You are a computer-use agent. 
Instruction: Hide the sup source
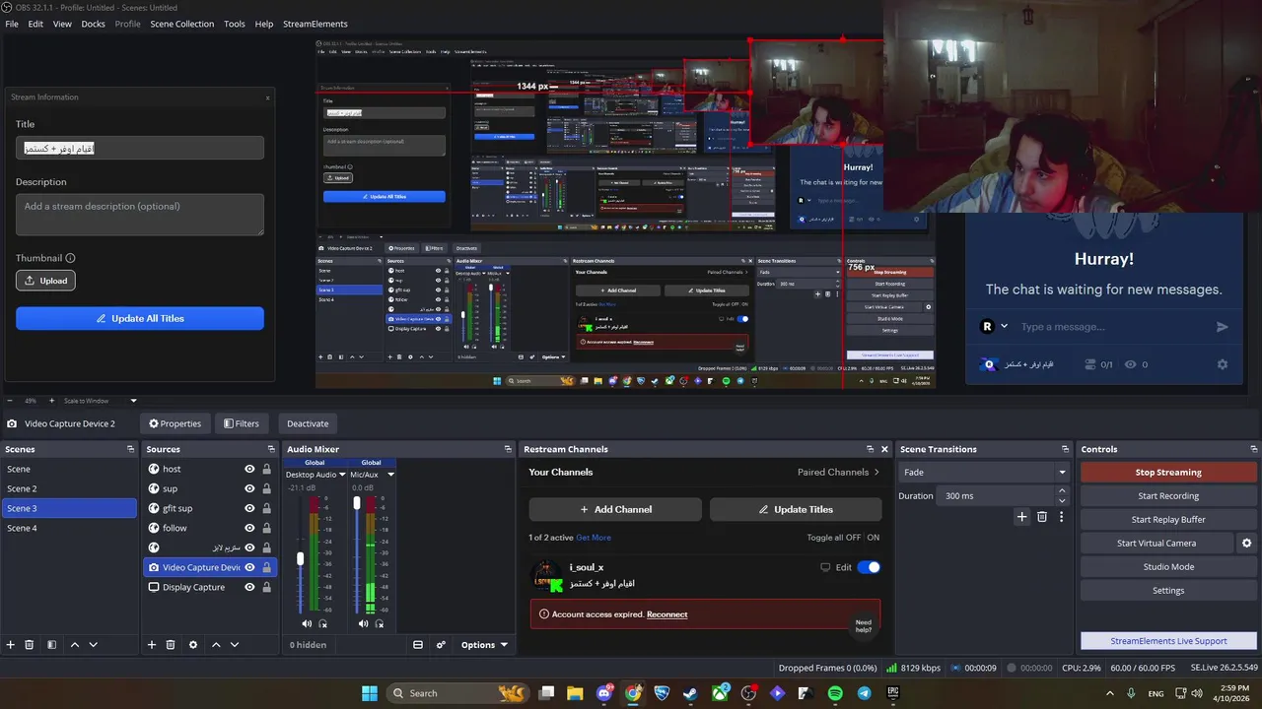point(250,488)
